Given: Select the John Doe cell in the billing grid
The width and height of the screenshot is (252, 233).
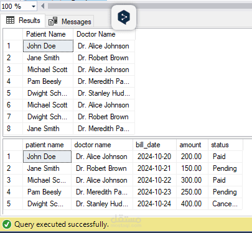Looking at the screenshot, I should click(47, 157).
